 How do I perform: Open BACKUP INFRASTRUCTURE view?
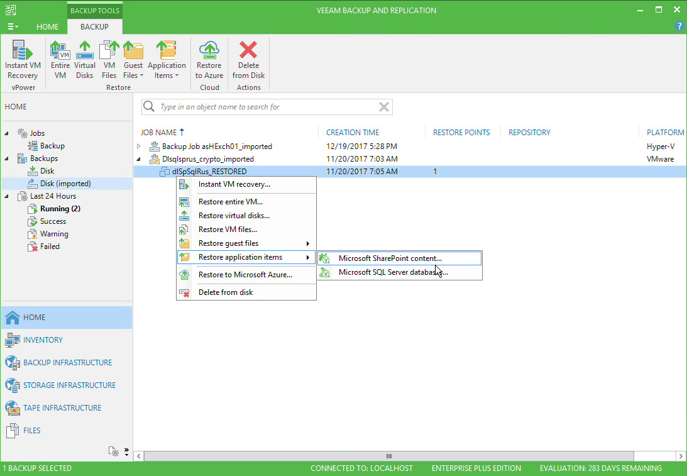[67, 363]
